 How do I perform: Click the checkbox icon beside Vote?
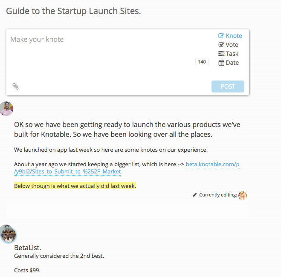[x=221, y=45]
